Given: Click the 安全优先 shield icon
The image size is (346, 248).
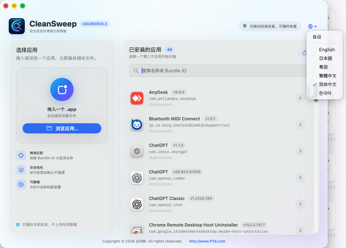Looking at the screenshot, I should 21,170.
